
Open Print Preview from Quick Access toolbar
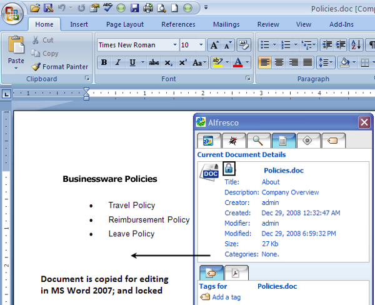click(161, 8)
